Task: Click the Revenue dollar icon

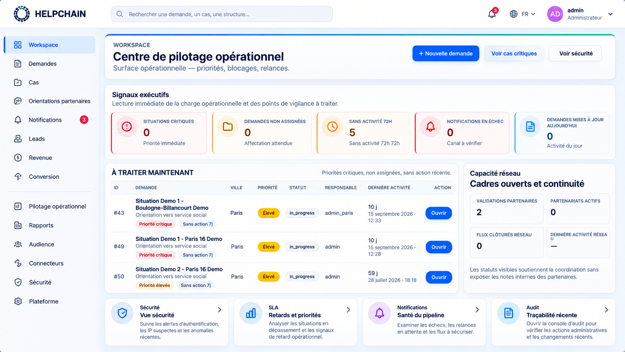Action: click(18, 157)
